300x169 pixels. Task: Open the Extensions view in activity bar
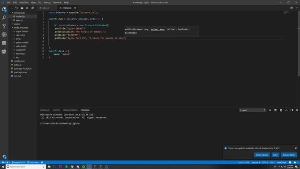[x=4, y=43]
